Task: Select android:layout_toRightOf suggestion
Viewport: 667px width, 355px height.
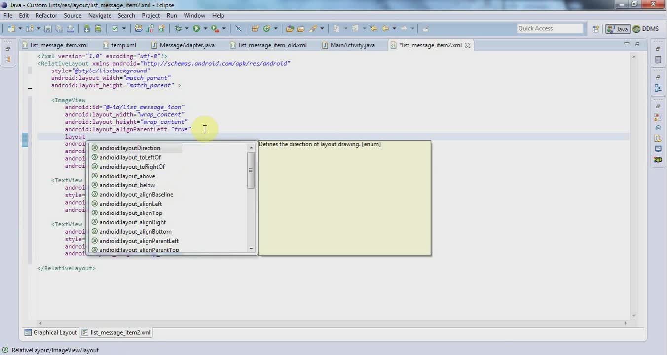Action: point(132,167)
